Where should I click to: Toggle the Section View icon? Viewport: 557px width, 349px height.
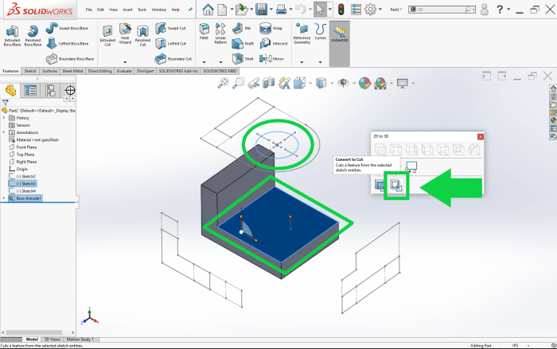click(269, 83)
